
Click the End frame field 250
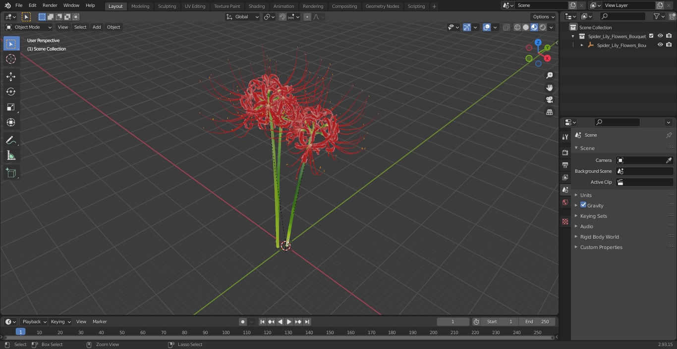tap(537, 322)
